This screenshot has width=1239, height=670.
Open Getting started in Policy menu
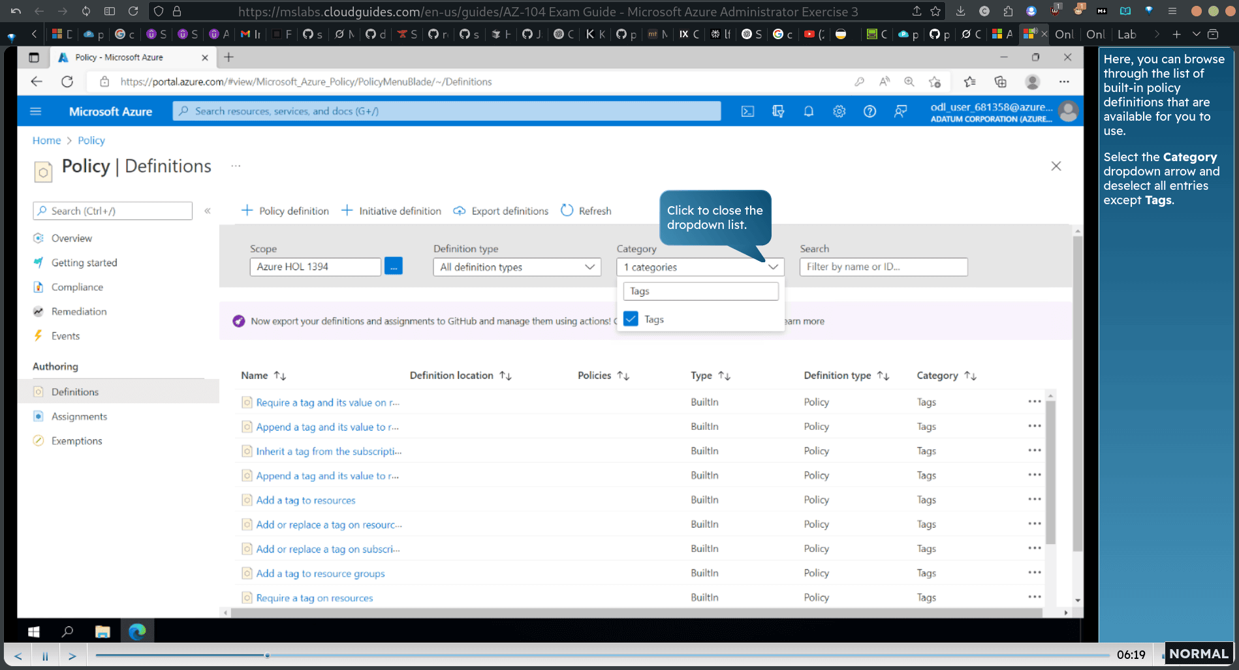pyautogui.click(x=84, y=262)
